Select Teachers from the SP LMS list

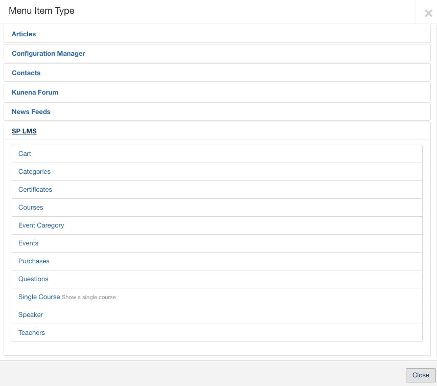pyautogui.click(x=32, y=333)
